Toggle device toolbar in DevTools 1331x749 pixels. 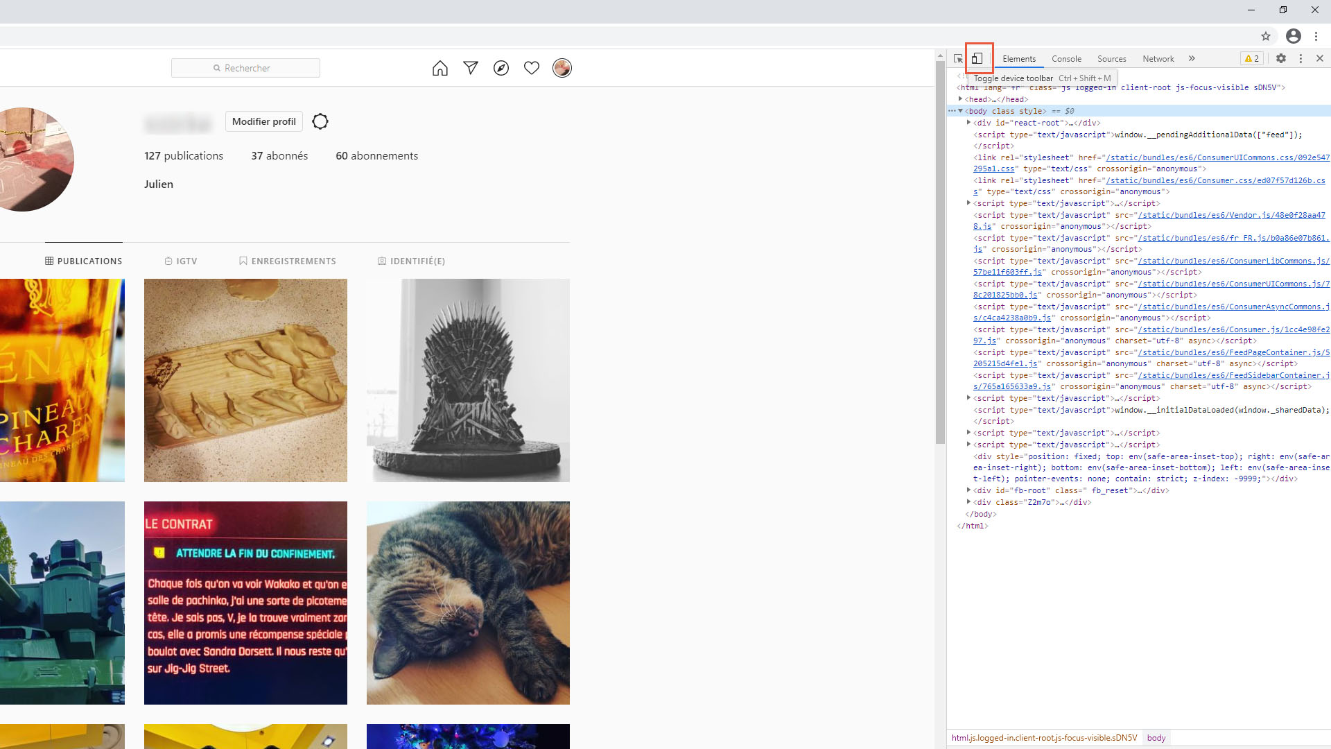(977, 59)
